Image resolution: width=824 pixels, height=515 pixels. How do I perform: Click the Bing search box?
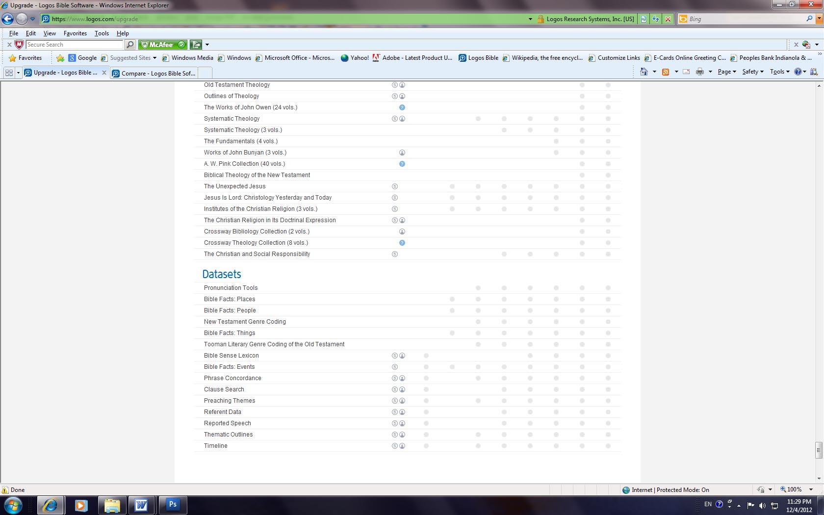tap(746, 19)
